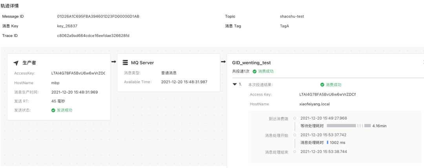This screenshot has height=168, width=424.
Task: Select the Message ID value 01D26A1C695F…
Action: tap(98, 16)
